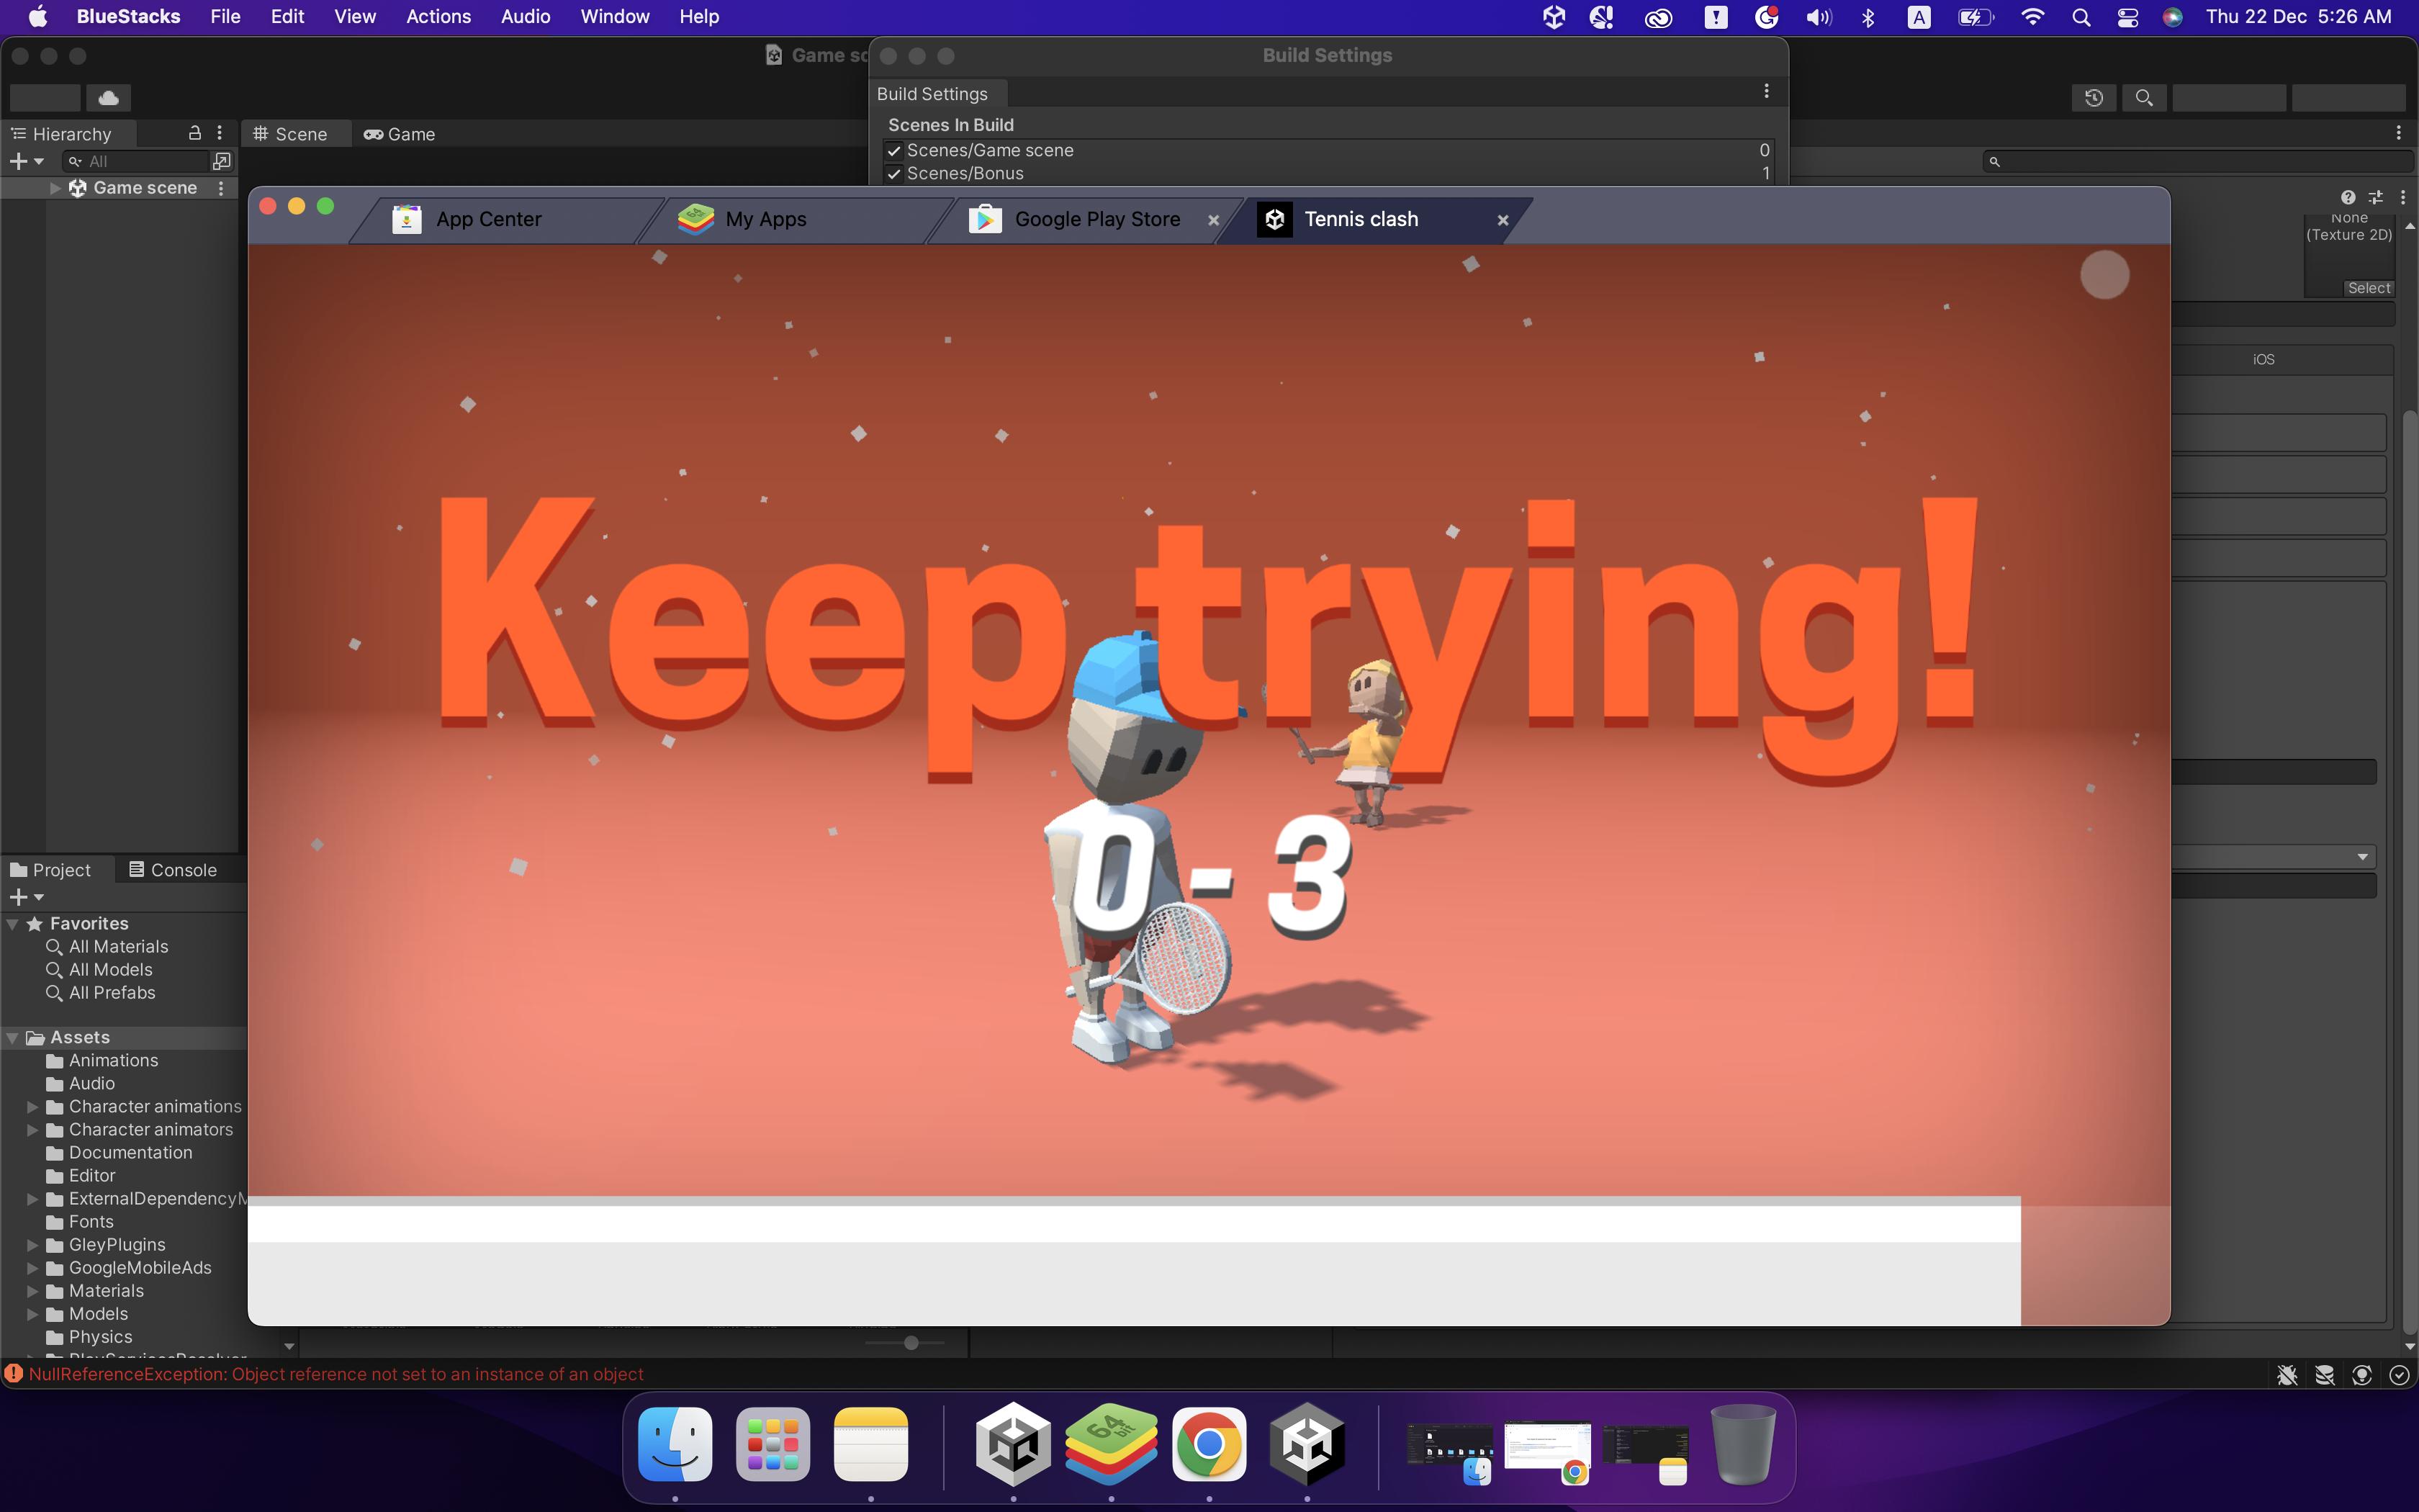Open Trash in the Dock
This screenshot has height=1512, width=2419.
pyautogui.click(x=1743, y=1445)
